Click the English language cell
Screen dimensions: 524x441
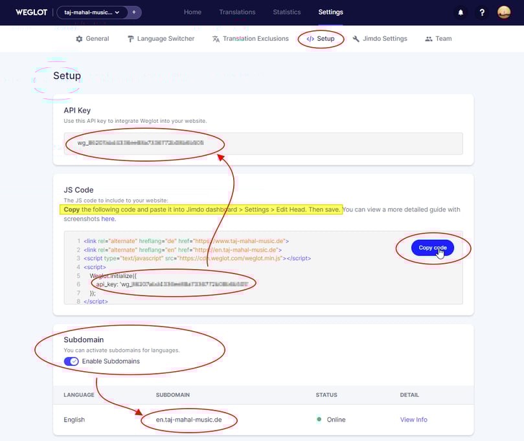[74, 420]
